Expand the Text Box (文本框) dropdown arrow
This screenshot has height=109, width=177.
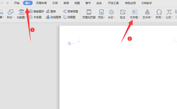(139, 17)
